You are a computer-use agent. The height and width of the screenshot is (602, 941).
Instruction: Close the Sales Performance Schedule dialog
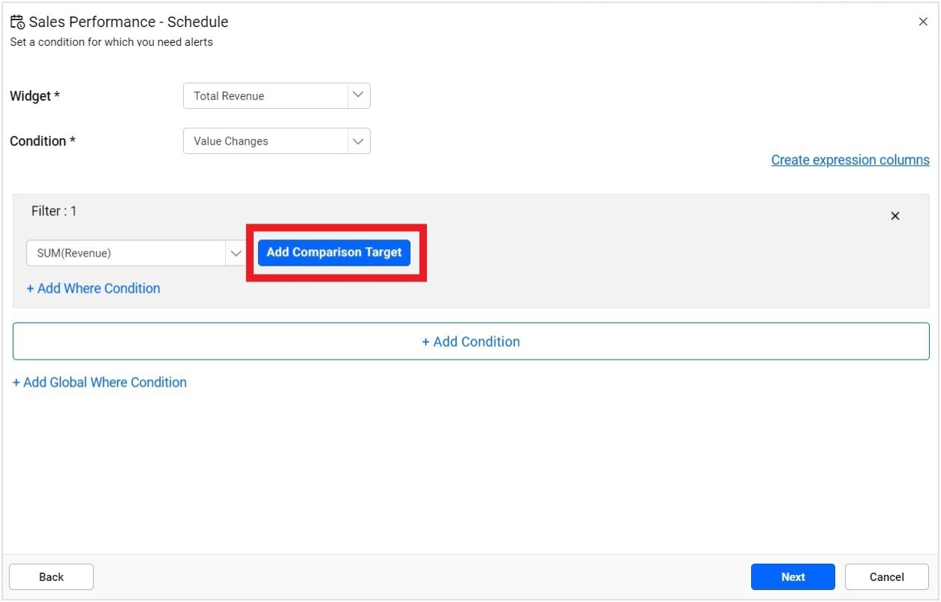tap(923, 21)
